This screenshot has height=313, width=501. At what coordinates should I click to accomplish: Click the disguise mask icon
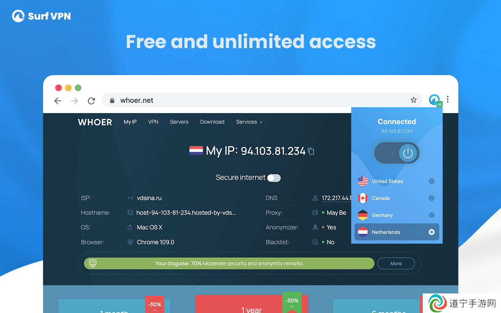pyautogui.click(x=92, y=263)
